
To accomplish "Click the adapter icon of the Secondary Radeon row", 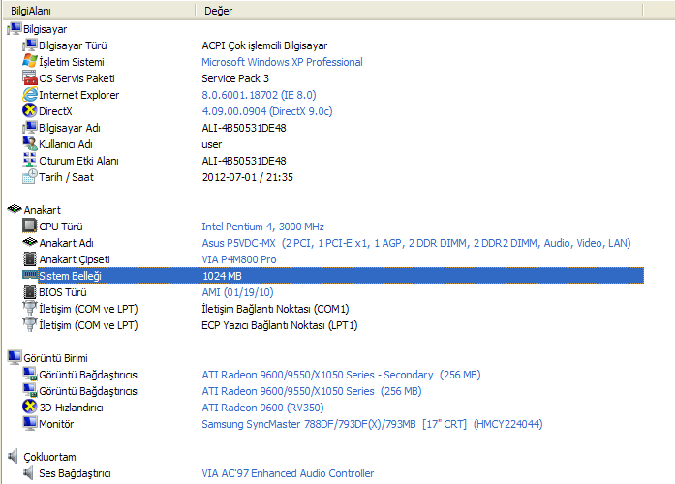I will 30,374.
